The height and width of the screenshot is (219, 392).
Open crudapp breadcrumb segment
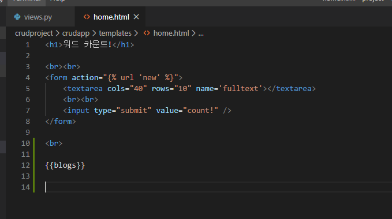[x=76, y=33]
